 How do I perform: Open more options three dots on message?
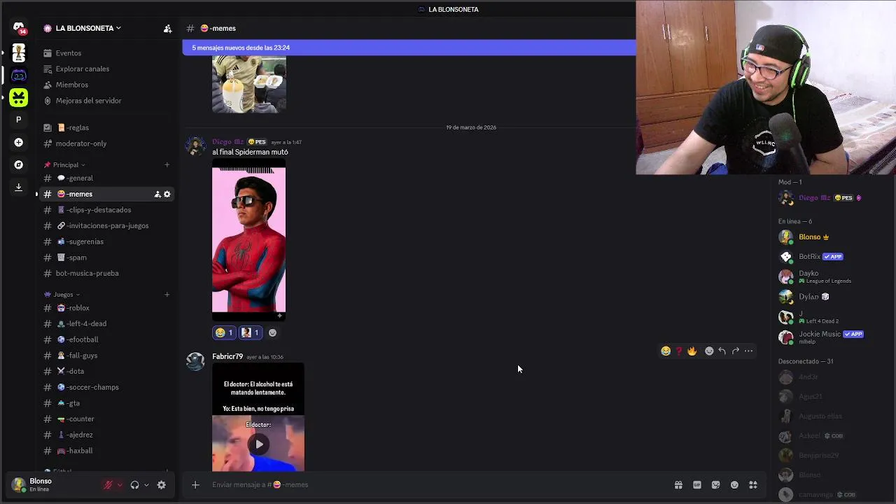[748, 351]
